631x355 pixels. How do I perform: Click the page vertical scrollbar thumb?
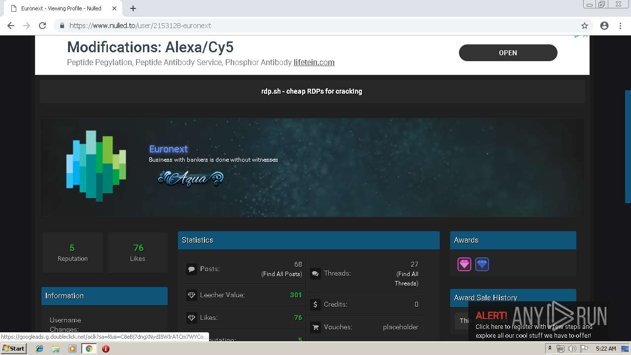pyautogui.click(x=628, y=147)
